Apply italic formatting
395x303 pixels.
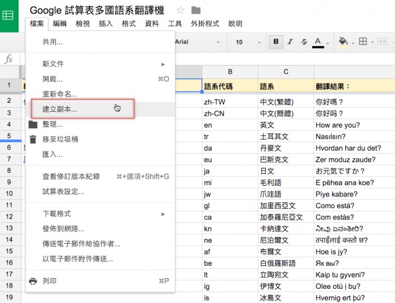(x=291, y=42)
